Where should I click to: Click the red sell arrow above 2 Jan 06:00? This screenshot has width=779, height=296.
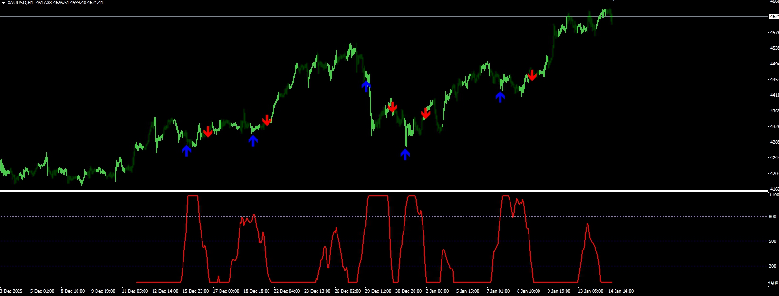[x=425, y=113]
